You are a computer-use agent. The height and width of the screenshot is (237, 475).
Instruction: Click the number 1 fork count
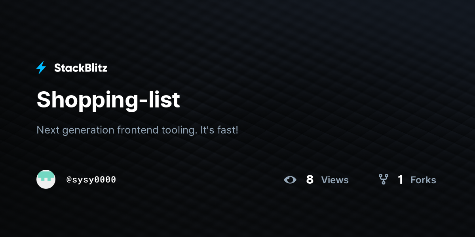coord(400,180)
